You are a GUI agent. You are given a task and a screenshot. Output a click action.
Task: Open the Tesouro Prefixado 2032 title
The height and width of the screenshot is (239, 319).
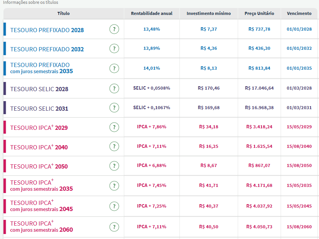point(47,49)
